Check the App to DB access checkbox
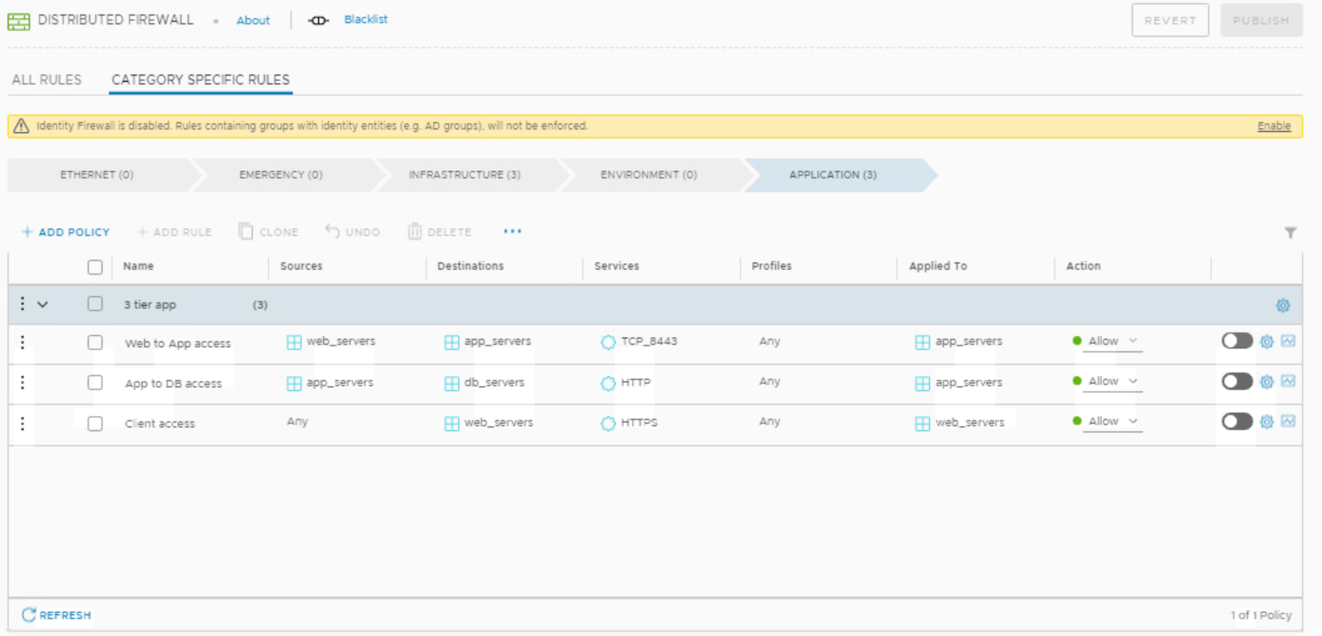This screenshot has height=636, width=1322. click(x=95, y=382)
